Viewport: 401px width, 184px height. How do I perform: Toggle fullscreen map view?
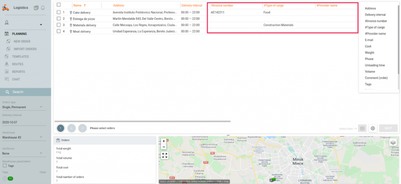[164, 155]
